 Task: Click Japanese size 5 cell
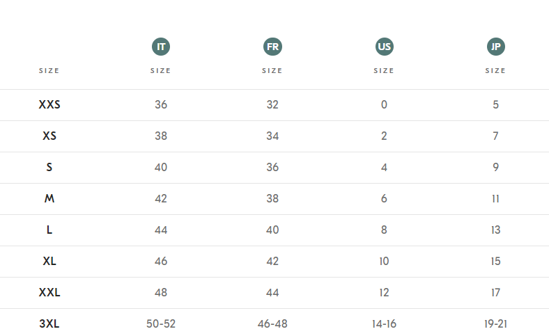point(495,105)
